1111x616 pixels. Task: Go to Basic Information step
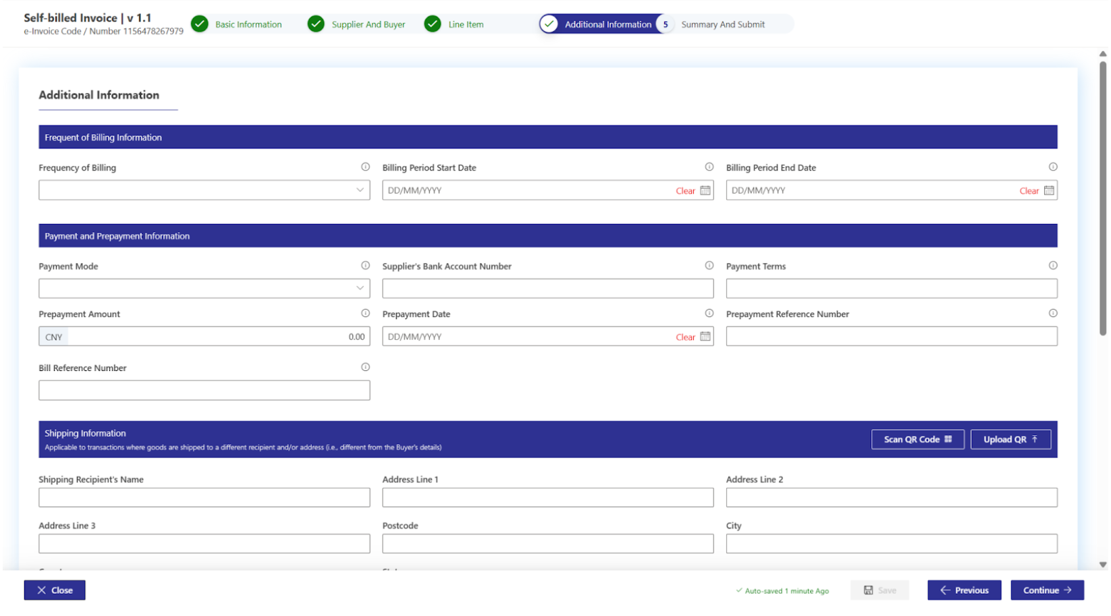(x=248, y=24)
